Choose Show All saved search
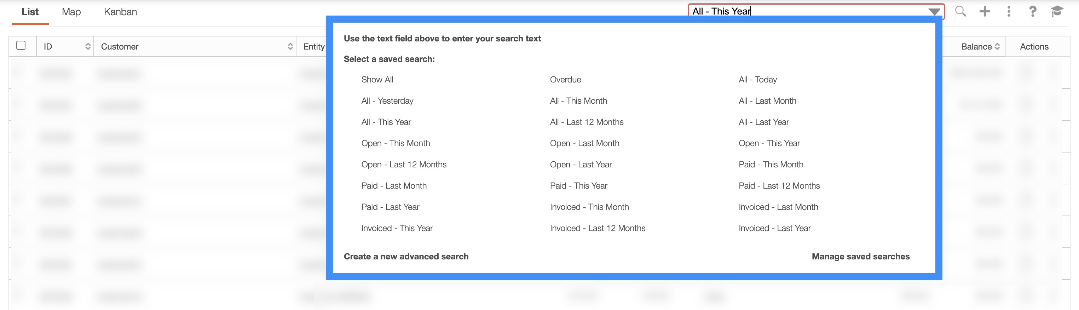The width and height of the screenshot is (1079, 310). 377,80
